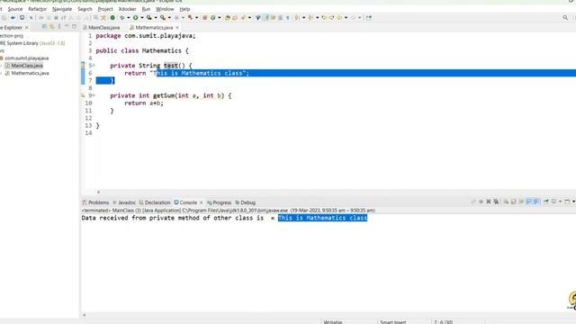Click Run with Coverage icon in toolbar
The height and width of the screenshot is (324, 576).
tap(148, 18)
